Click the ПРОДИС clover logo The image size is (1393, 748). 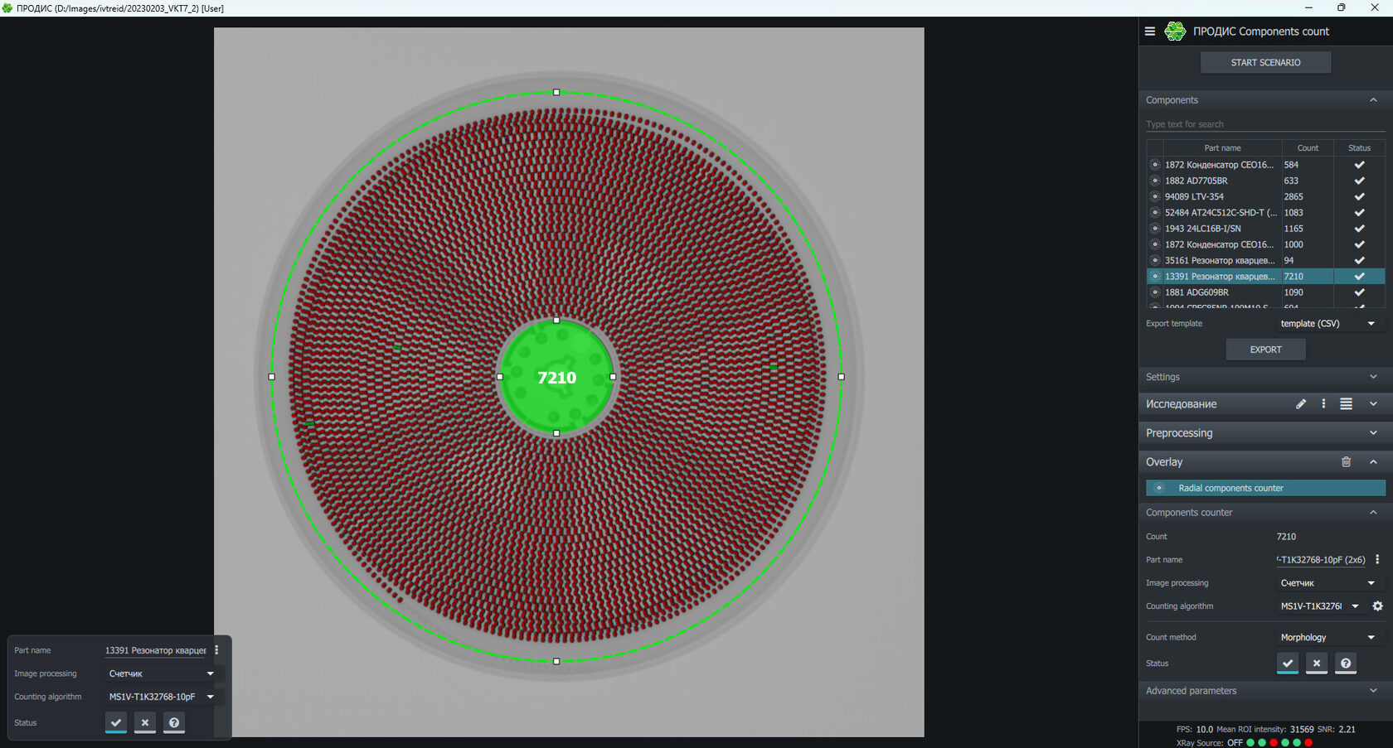click(x=1175, y=31)
